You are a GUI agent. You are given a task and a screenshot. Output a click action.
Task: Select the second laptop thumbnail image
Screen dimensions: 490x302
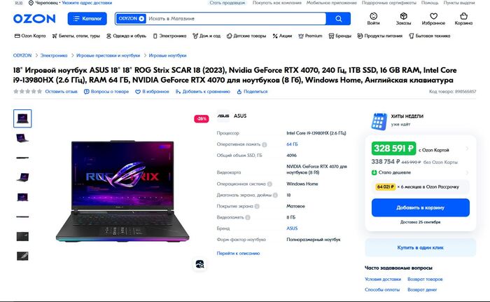[22, 138]
